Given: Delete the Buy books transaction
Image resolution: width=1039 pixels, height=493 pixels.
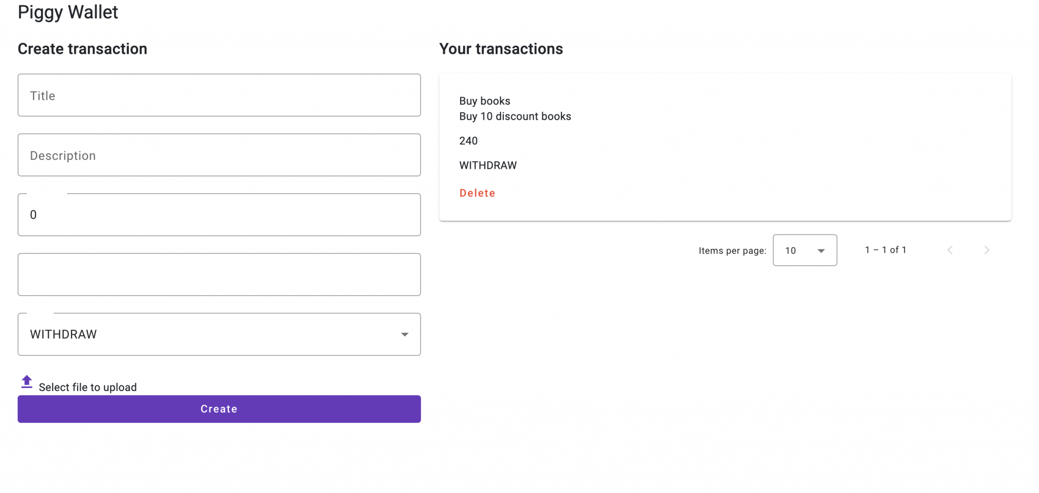Looking at the screenshot, I should click(477, 193).
